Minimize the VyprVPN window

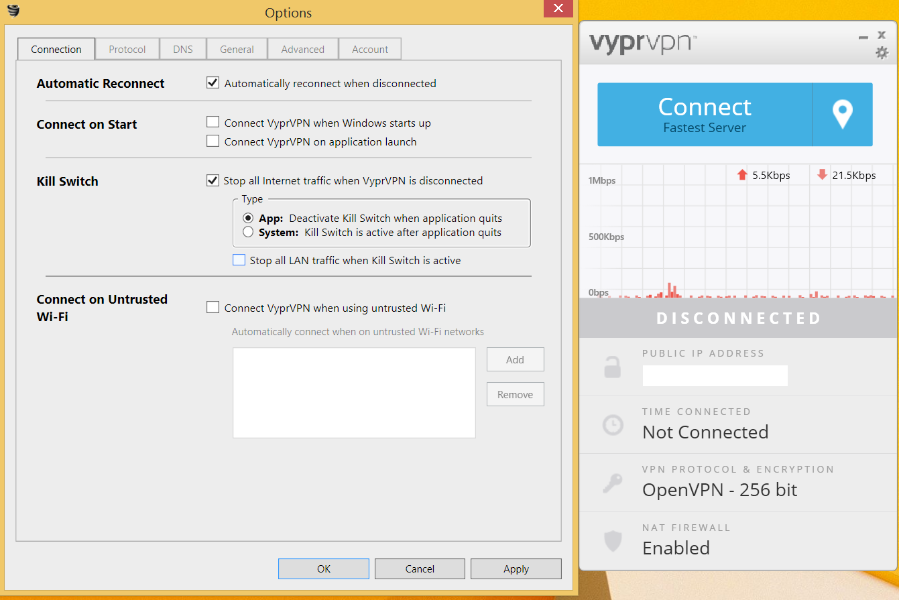click(863, 38)
